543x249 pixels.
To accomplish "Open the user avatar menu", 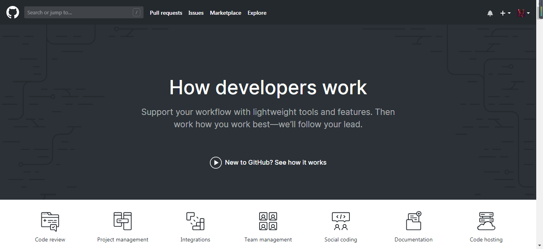I will pyautogui.click(x=524, y=13).
